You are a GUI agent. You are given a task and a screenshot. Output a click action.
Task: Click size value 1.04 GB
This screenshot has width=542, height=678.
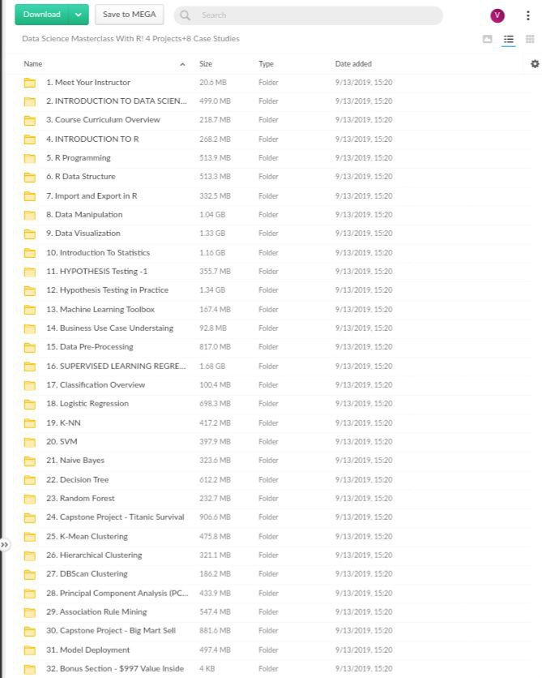click(212, 214)
